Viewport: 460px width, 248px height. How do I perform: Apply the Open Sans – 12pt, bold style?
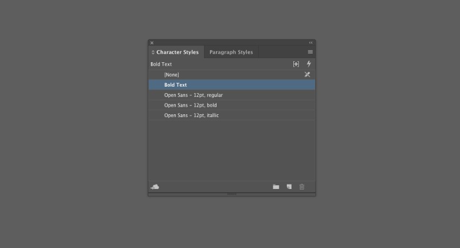(232, 105)
